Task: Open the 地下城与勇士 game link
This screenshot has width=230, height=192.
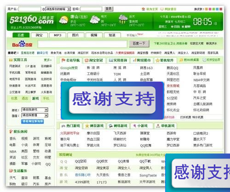Action: (x=70, y=145)
